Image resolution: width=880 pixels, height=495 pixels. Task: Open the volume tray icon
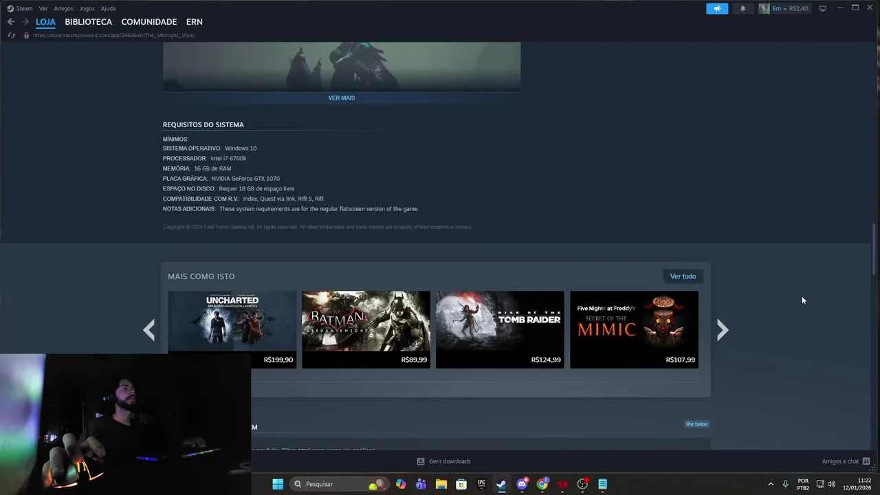click(x=831, y=484)
